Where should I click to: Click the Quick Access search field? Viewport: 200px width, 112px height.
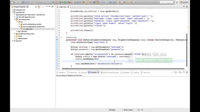click(166, 2)
